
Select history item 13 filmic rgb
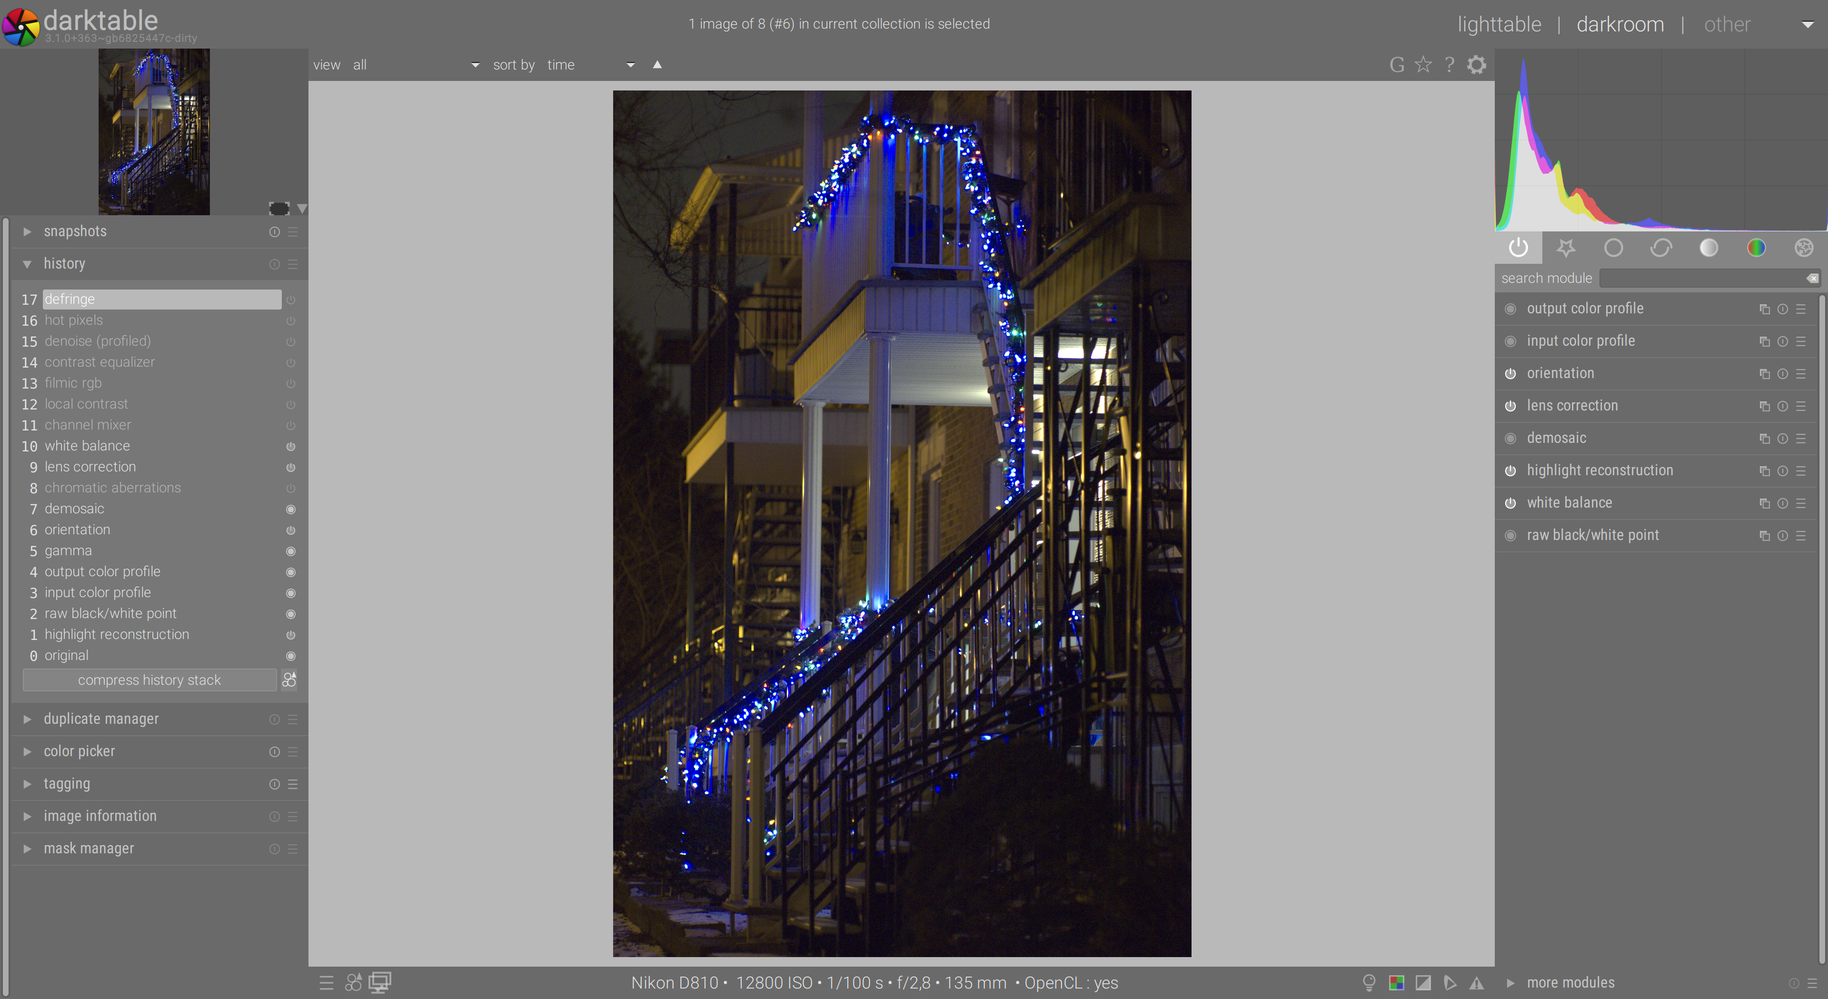[162, 383]
